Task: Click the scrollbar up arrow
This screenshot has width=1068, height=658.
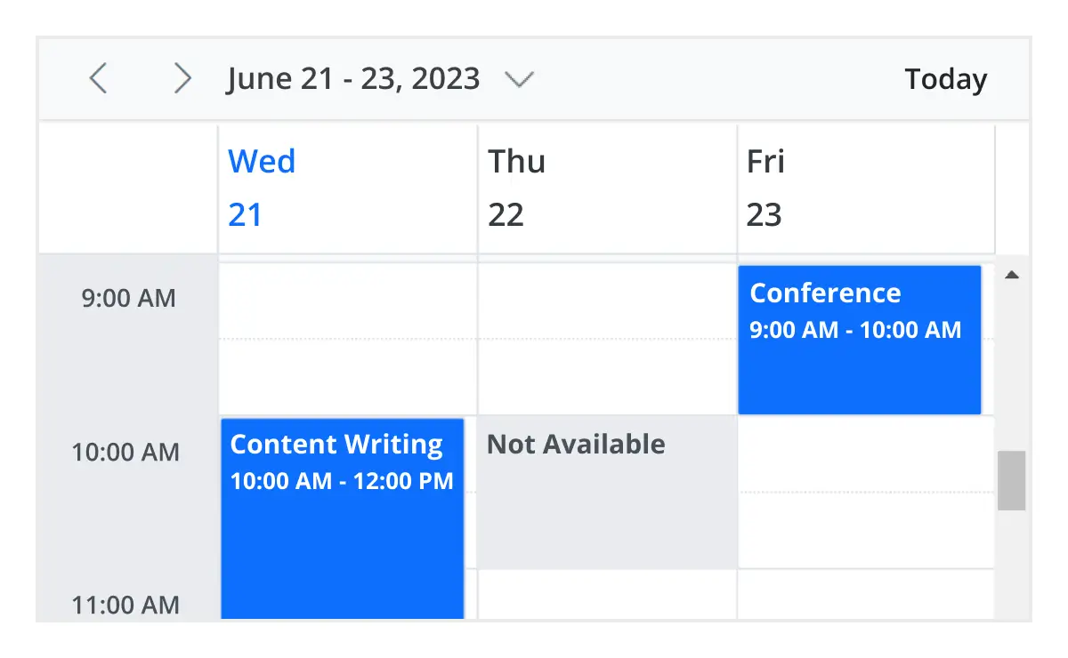Action: click(1012, 275)
